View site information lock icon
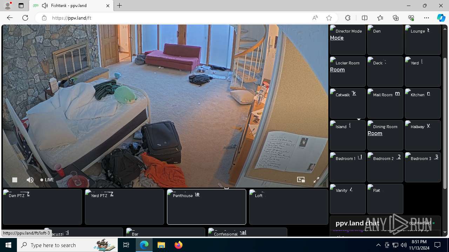The width and height of the screenshot is (449, 252). tap(44, 18)
